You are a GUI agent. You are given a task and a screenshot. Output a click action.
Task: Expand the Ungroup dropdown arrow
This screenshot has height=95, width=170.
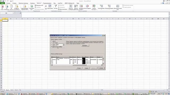click(109, 9)
